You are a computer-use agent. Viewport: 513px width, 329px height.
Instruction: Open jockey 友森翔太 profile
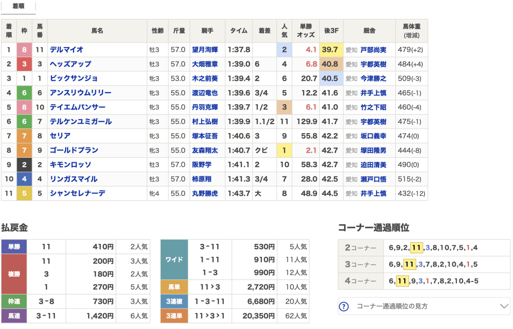tap(205, 150)
